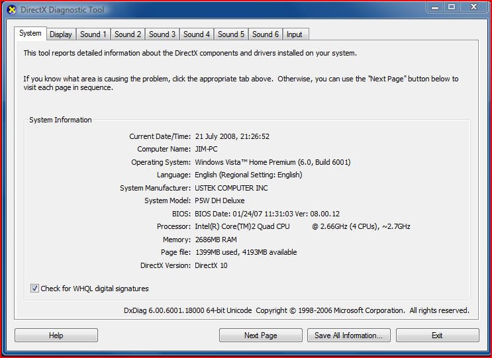Open the Sound 2 tab
492x358 pixels.
(128, 34)
